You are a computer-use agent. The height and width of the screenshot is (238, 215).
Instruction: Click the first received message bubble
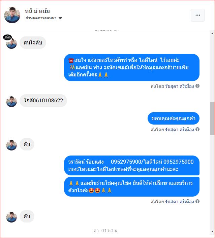coord(33,43)
